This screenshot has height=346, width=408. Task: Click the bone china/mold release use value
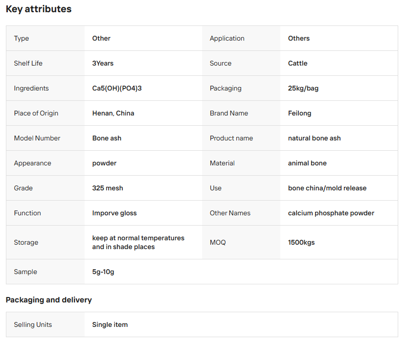[x=327, y=188]
